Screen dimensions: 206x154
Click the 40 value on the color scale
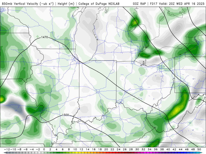pyautogui.click(x=168, y=149)
